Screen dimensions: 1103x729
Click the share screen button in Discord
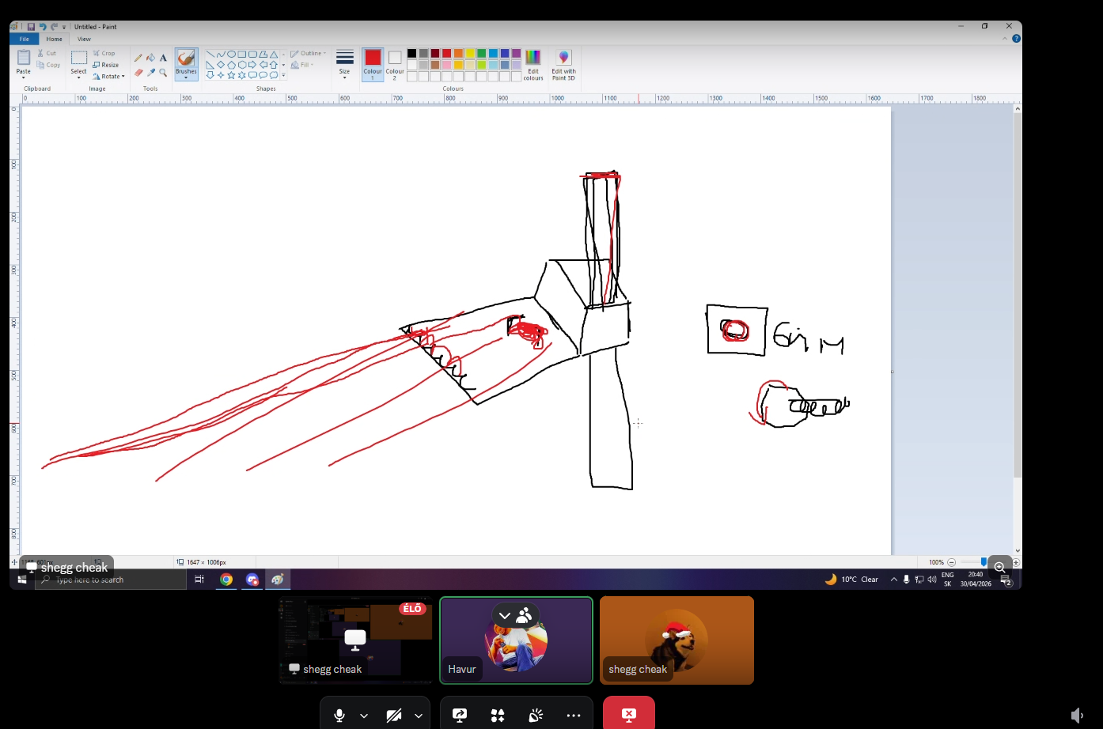[x=460, y=716]
